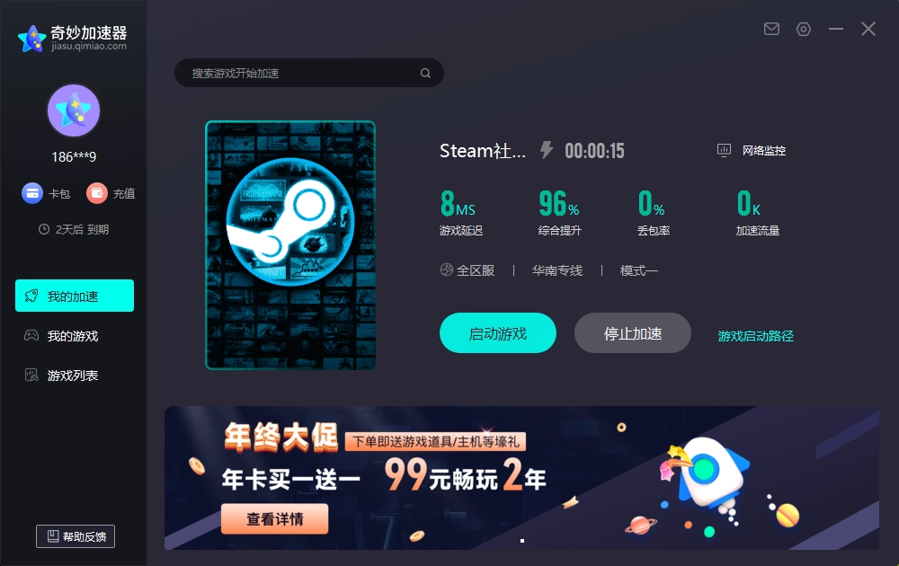Click the search magnifier icon
Viewport: 899px width, 566px height.
click(x=425, y=73)
